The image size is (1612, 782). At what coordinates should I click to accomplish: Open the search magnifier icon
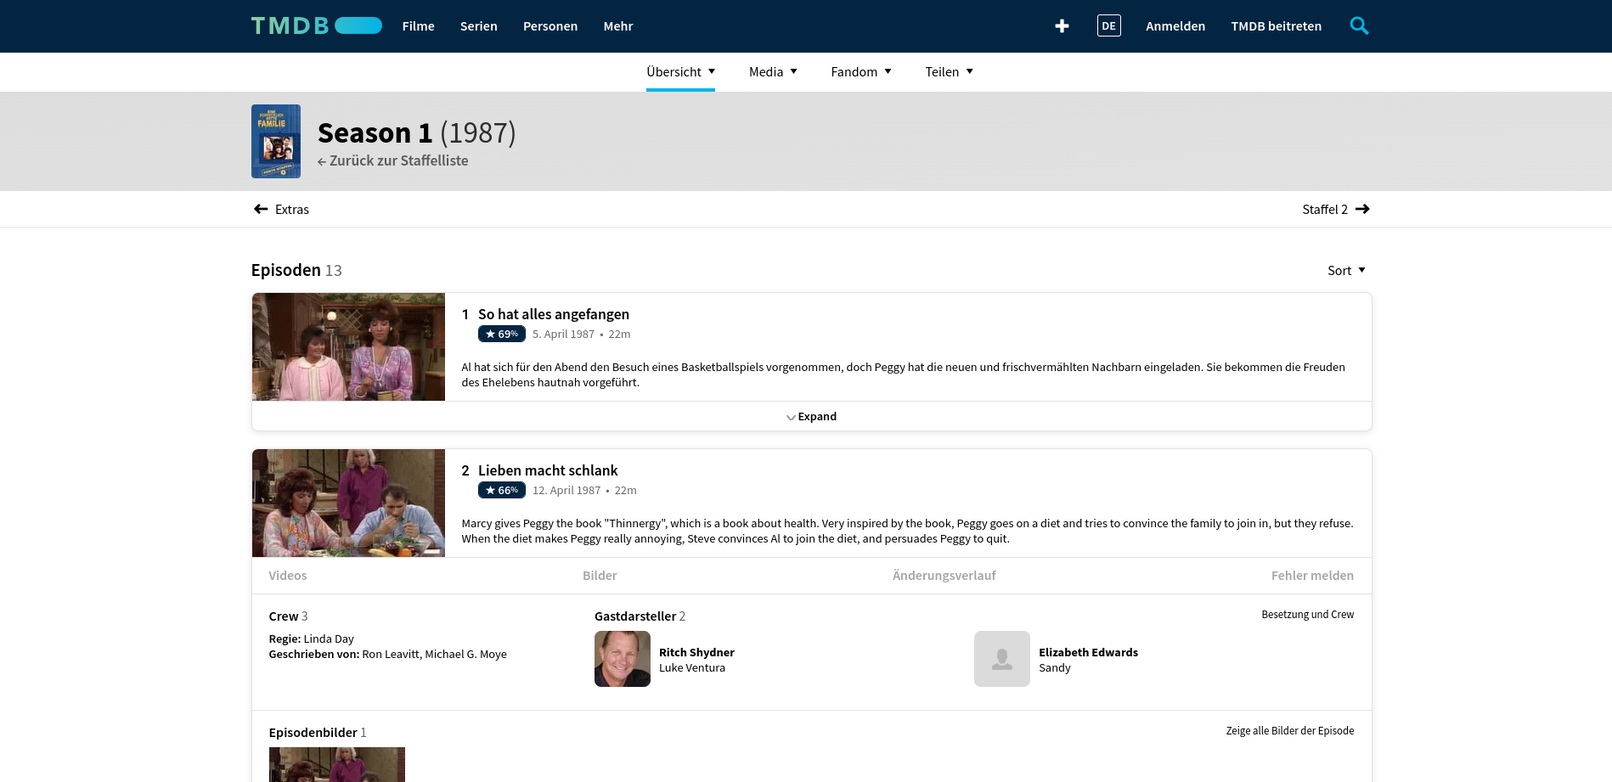[x=1359, y=26]
